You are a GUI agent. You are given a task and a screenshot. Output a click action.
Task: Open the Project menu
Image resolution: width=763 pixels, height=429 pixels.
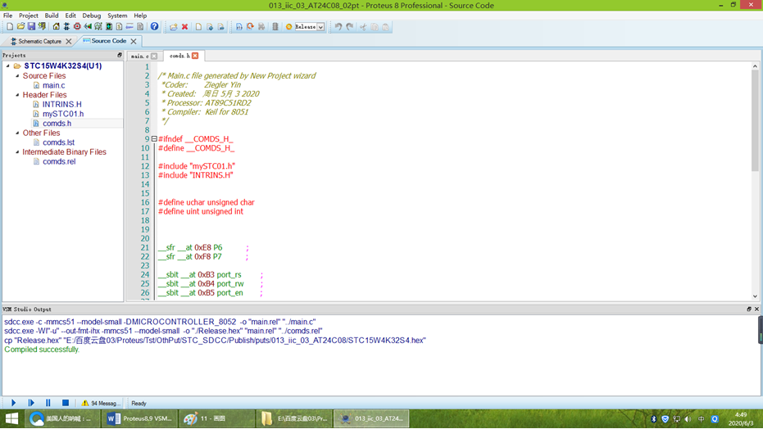click(x=28, y=16)
